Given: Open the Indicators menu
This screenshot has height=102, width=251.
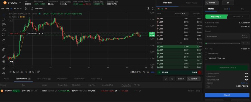Looking at the screenshot, I should click(37, 8).
